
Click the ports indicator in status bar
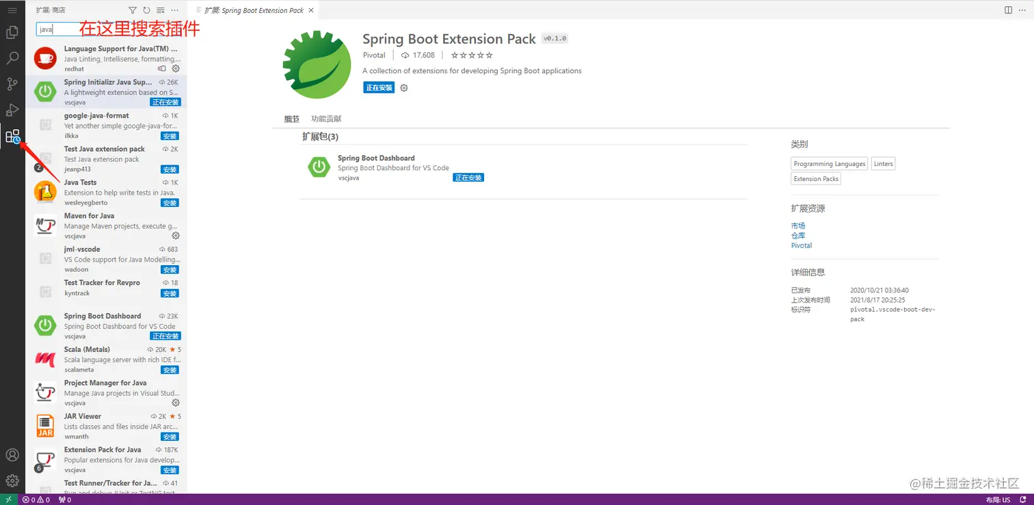pyautogui.click(x=65, y=500)
